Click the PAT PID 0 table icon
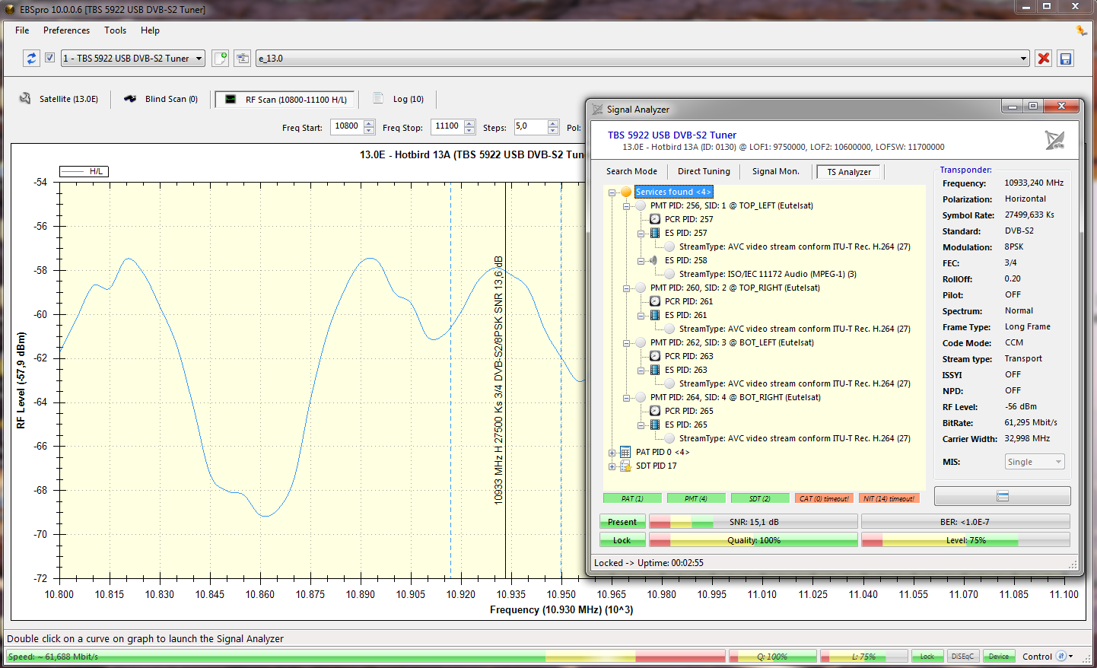The height and width of the screenshot is (668, 1097). point(625,452)
